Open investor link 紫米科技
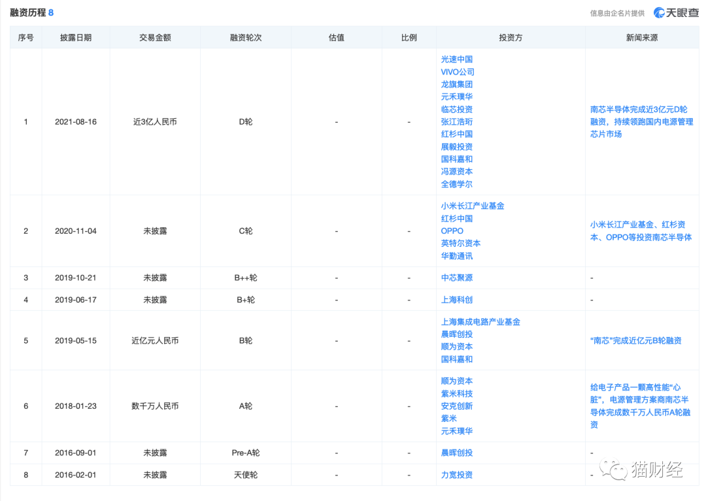 pyautogui.click(x=456, y=393)
